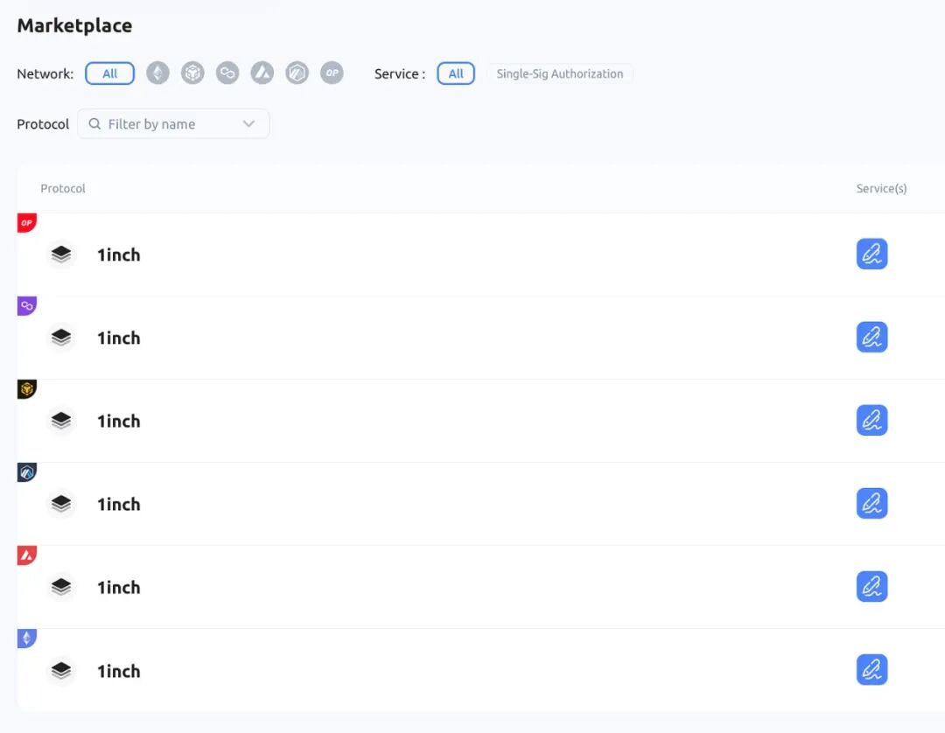Filter by BNB Chain network icon
This screenshot has width=945, height=733.
192,73
